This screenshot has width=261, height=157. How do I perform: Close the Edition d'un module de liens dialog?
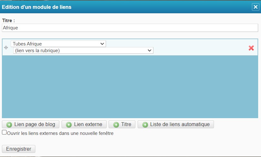tap(255, 7)
